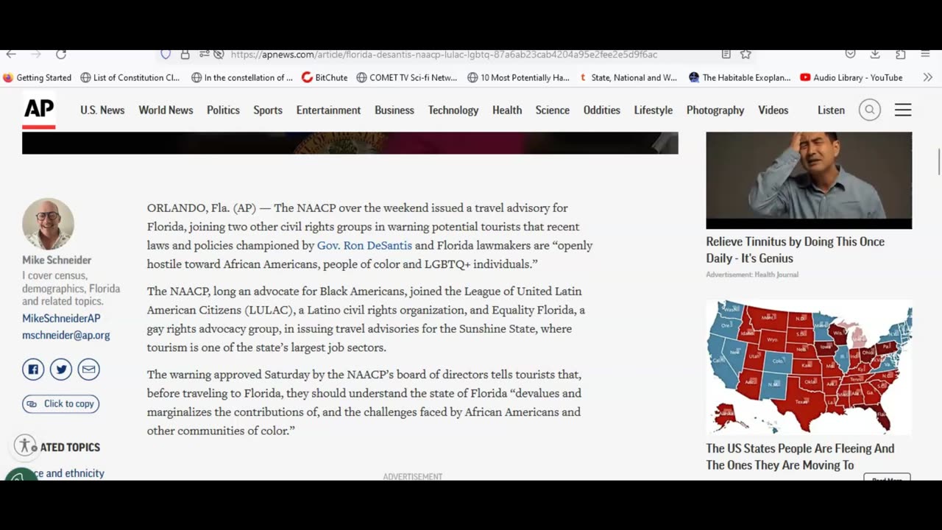Email mschneider@ap.org link
Viewport: 942px width, 530px height.
[66, 335]
